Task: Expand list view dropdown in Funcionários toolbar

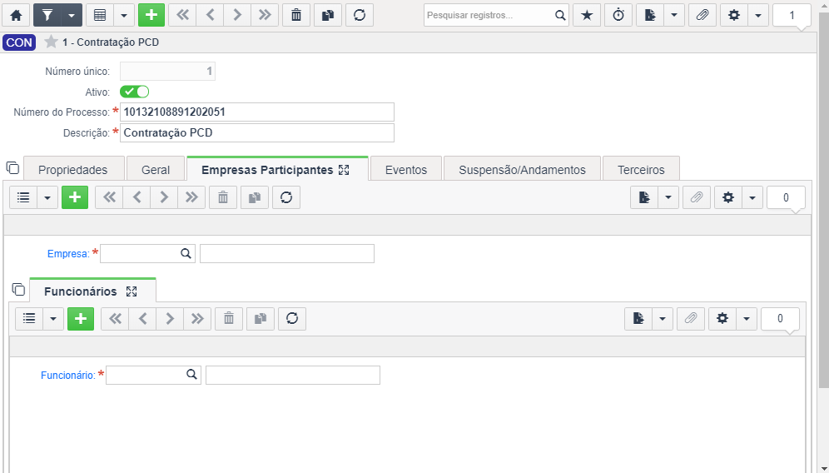Action: tap(53, 318)
